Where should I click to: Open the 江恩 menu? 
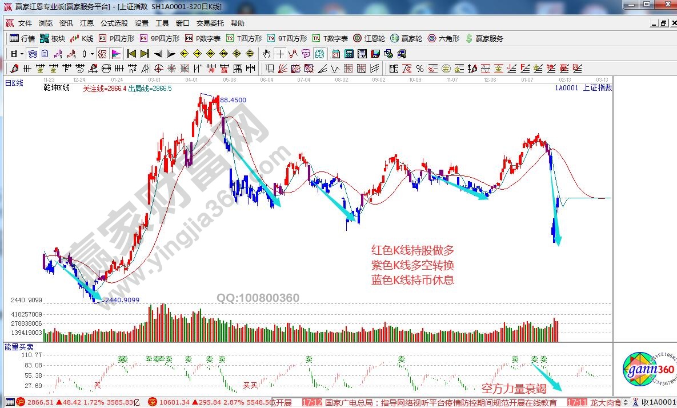click(86, 23)
